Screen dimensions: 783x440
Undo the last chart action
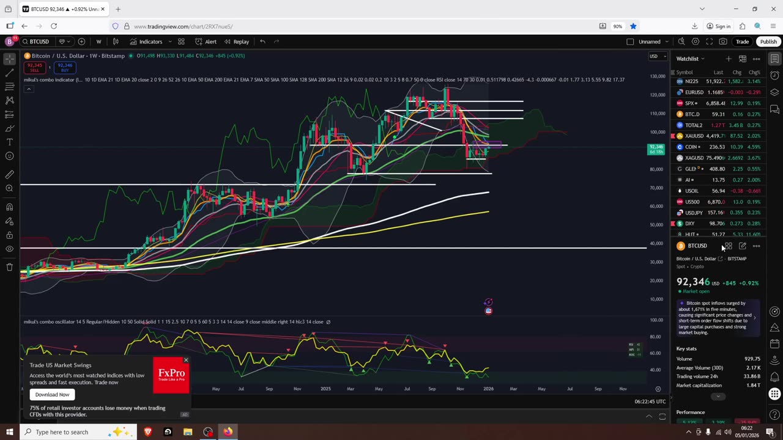pyautogui.click(x=262, y=42)
